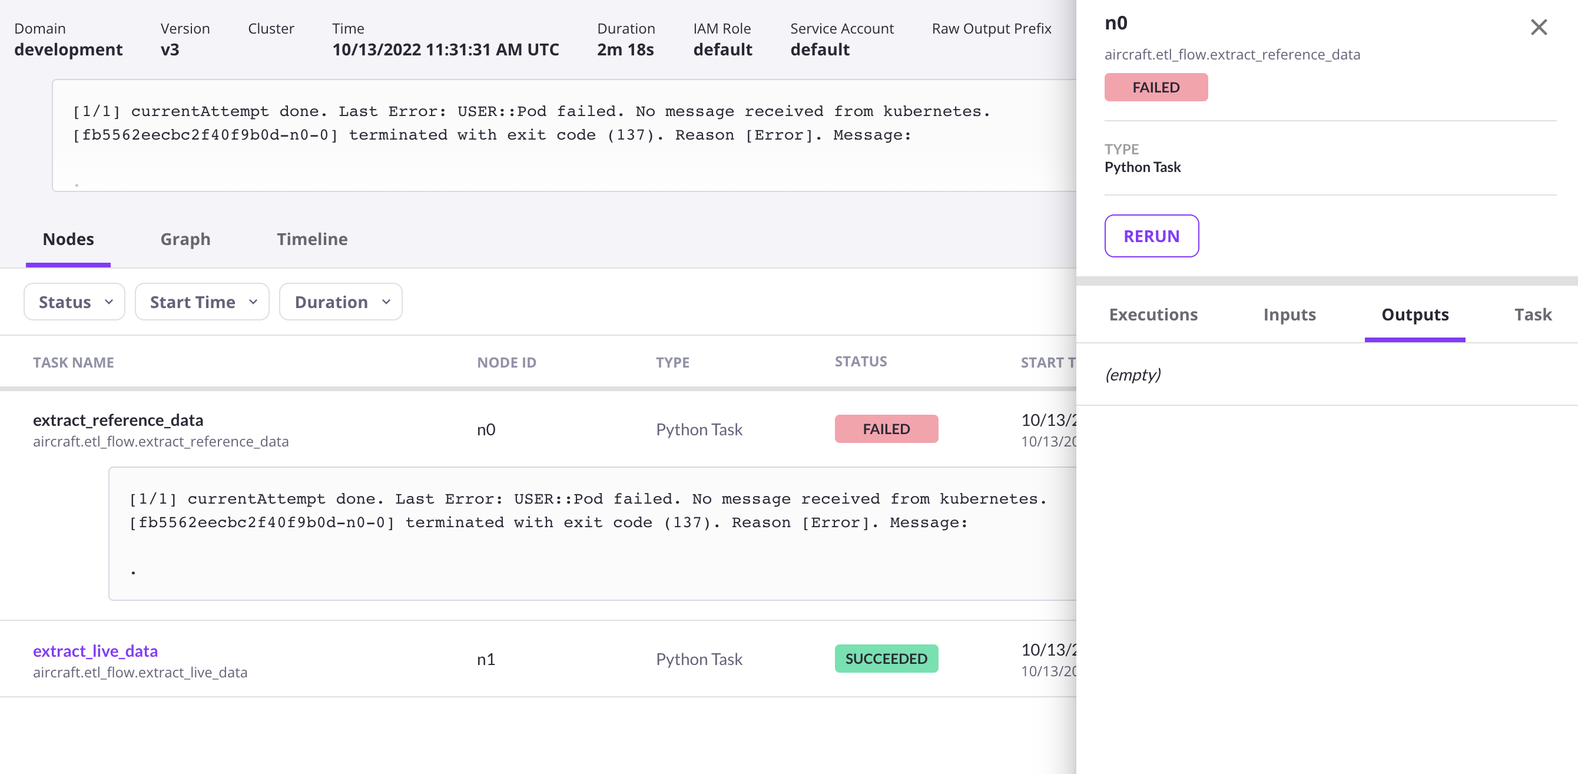Click the SUCCEEDED status badge for n1
The height and width of the screenshot is (774, 1578).
click(886, 658)
